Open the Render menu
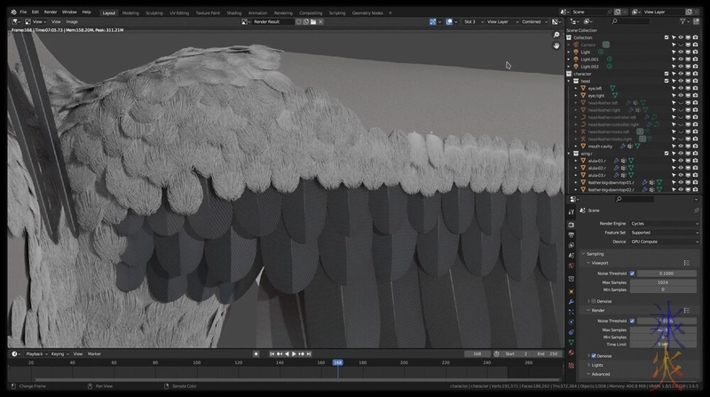 click(51, 12)
